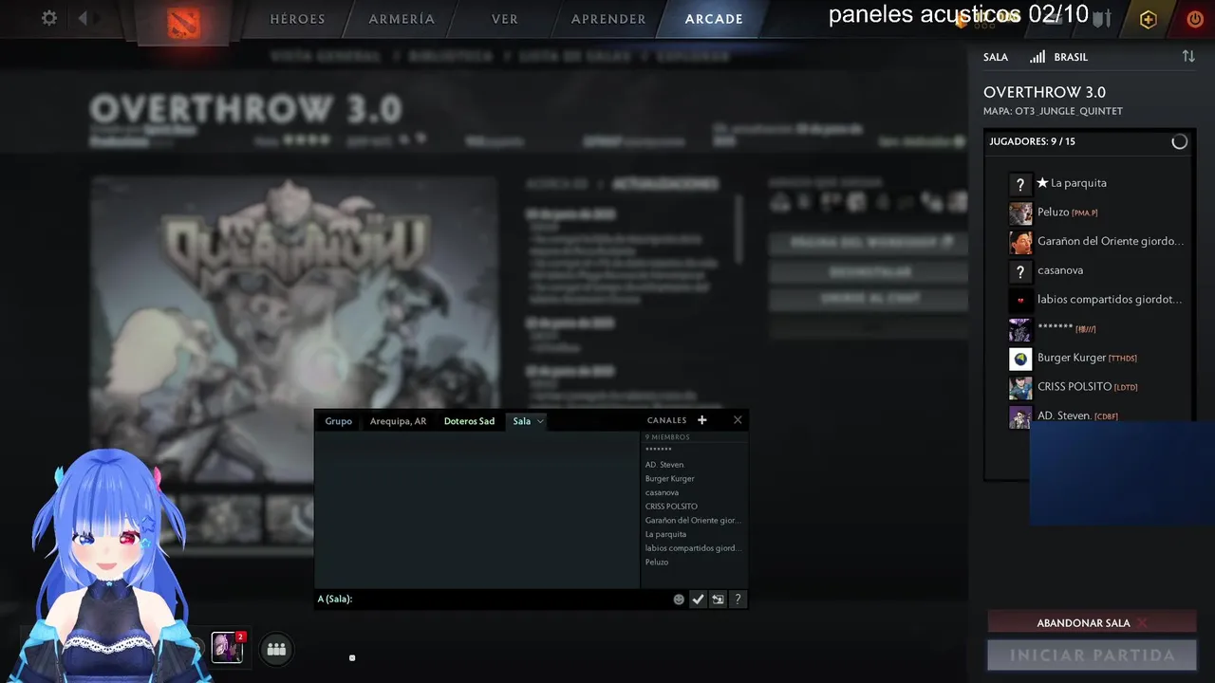
Task: Click the MAPA: OT3_JUNGLE_QUINTET label
Action: 1053,111
